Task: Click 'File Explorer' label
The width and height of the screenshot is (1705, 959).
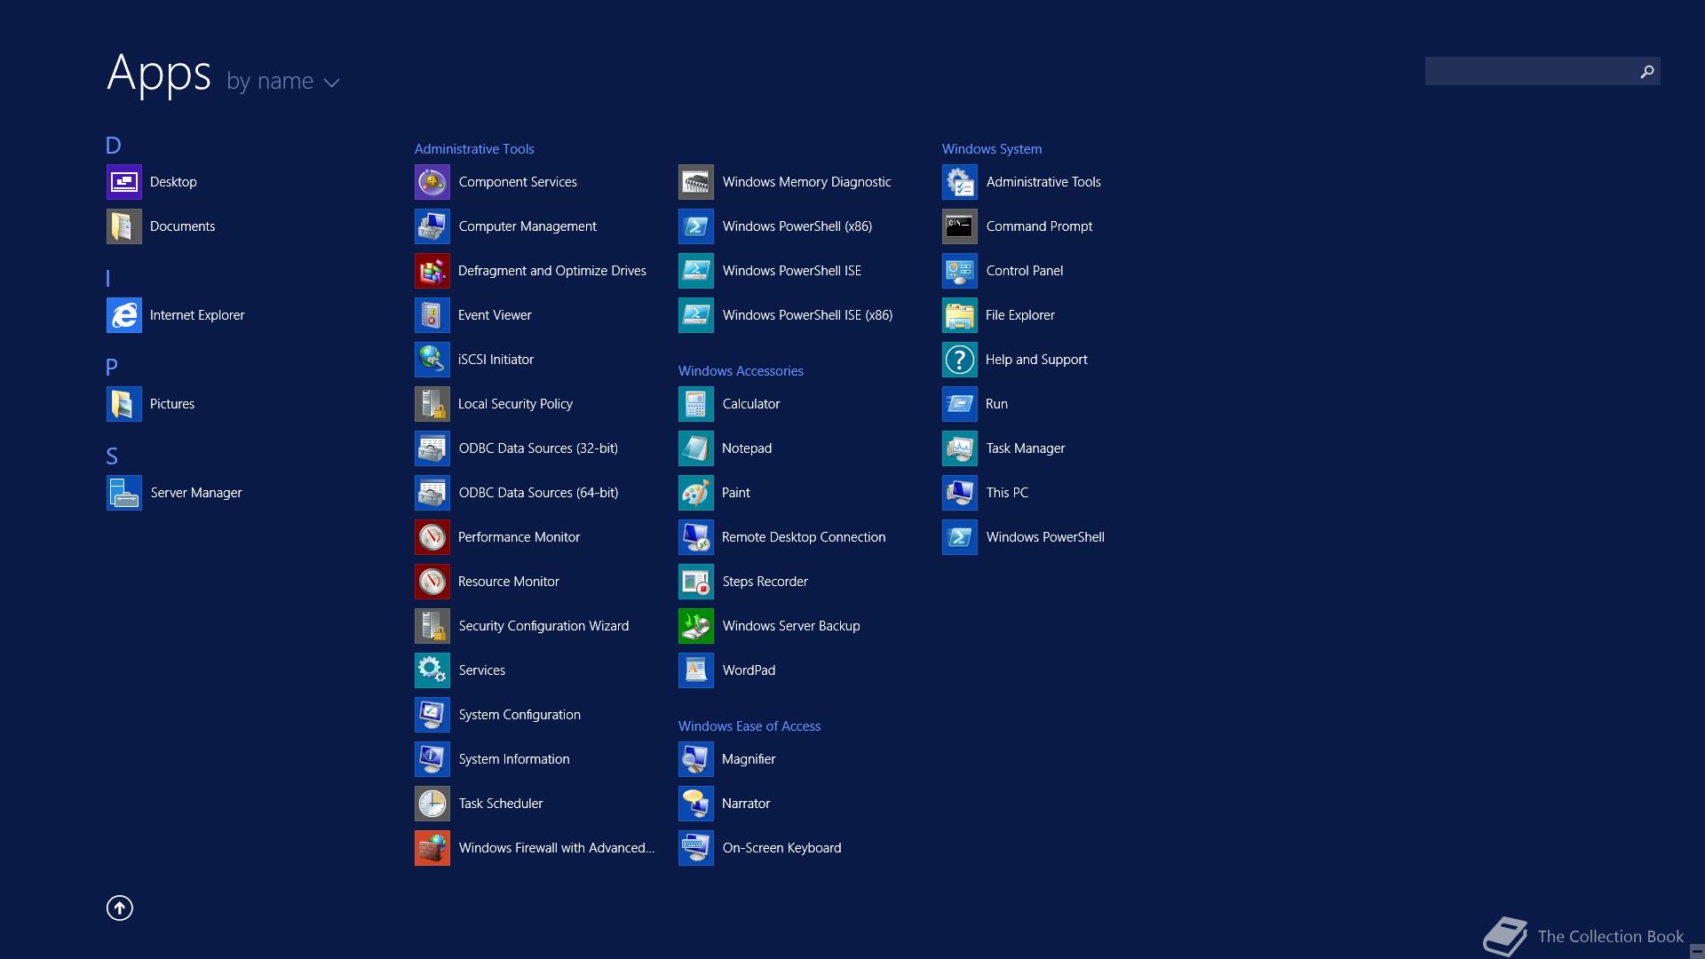Action: (1020, 315)
